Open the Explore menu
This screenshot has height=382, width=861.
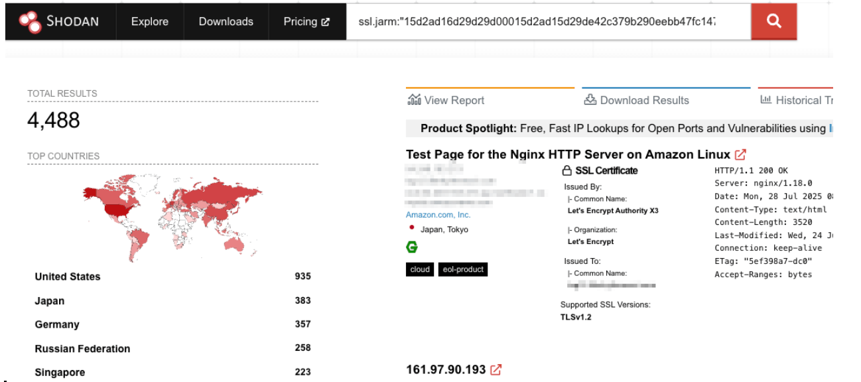(x=150, y=21)
